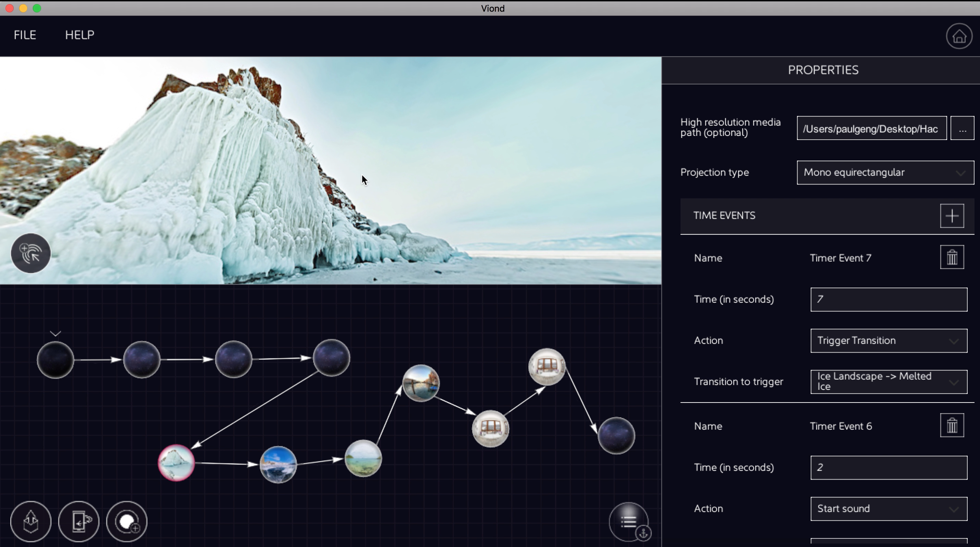Select the ice landscape sphere node

[x=176, y=462]
